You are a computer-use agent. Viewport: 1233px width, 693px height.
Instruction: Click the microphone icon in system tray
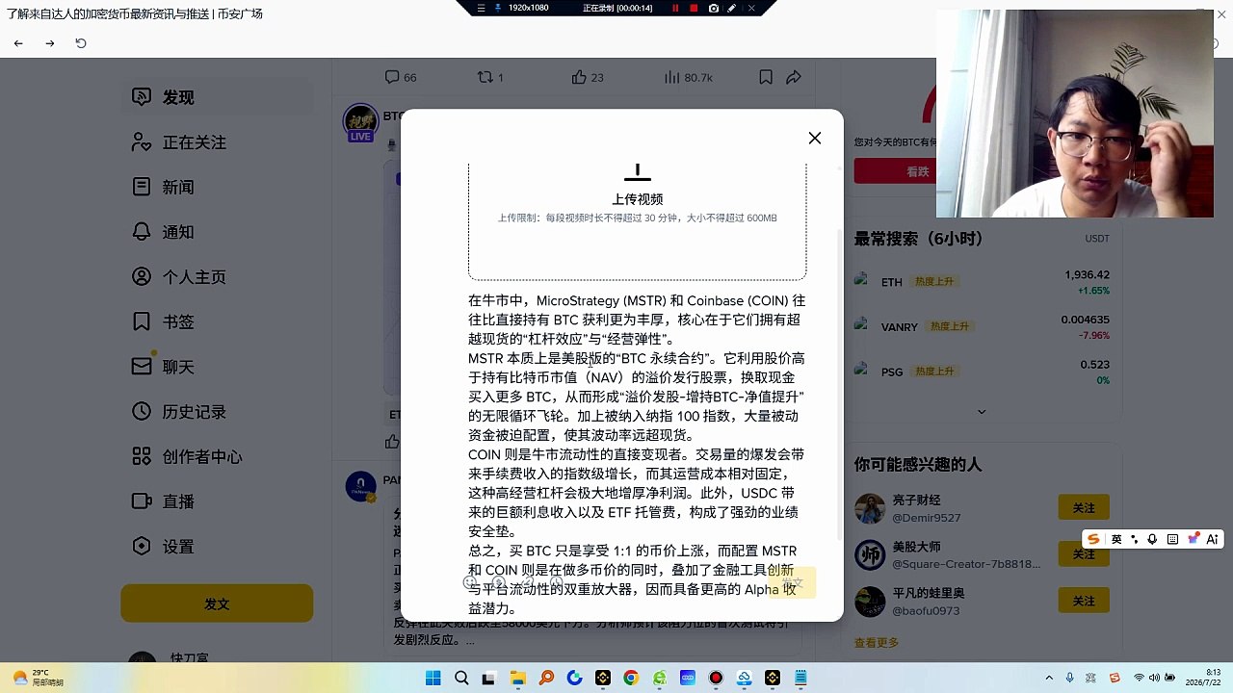click(x=1069, y=678)
